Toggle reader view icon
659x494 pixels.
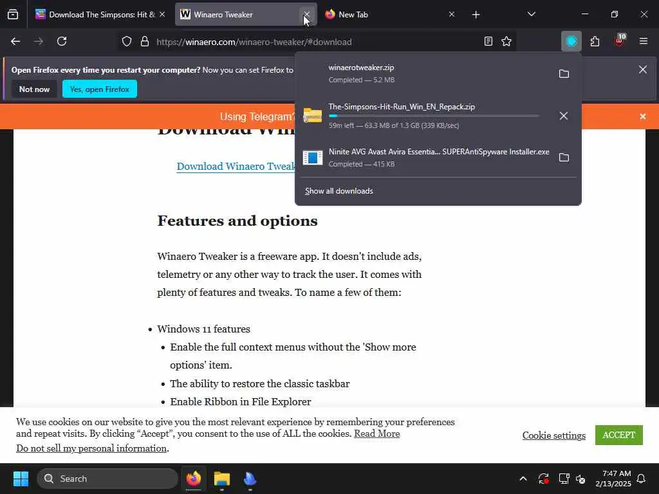tap(488, 42)
